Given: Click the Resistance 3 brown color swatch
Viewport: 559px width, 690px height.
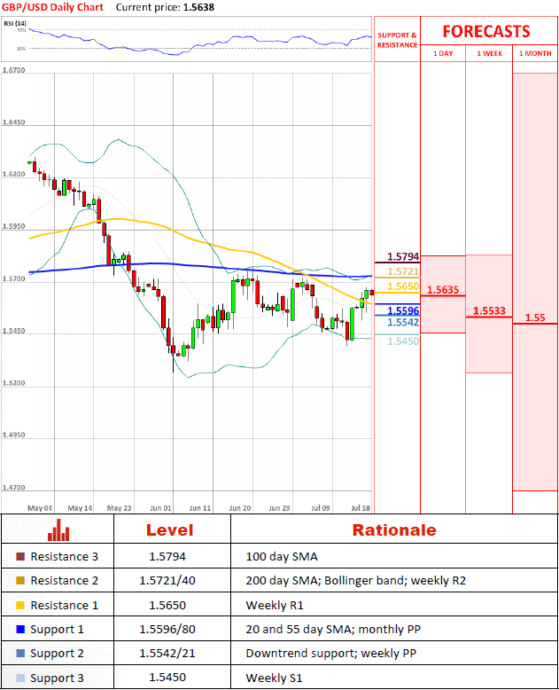Looking at the screenshot, I should 20,557.
